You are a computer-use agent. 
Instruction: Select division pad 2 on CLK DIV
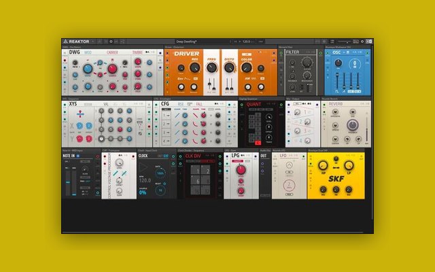205,171
